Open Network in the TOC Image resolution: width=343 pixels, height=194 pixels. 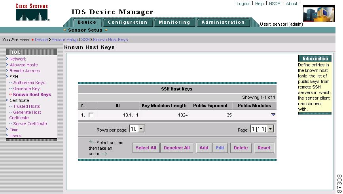click(18, 59)
